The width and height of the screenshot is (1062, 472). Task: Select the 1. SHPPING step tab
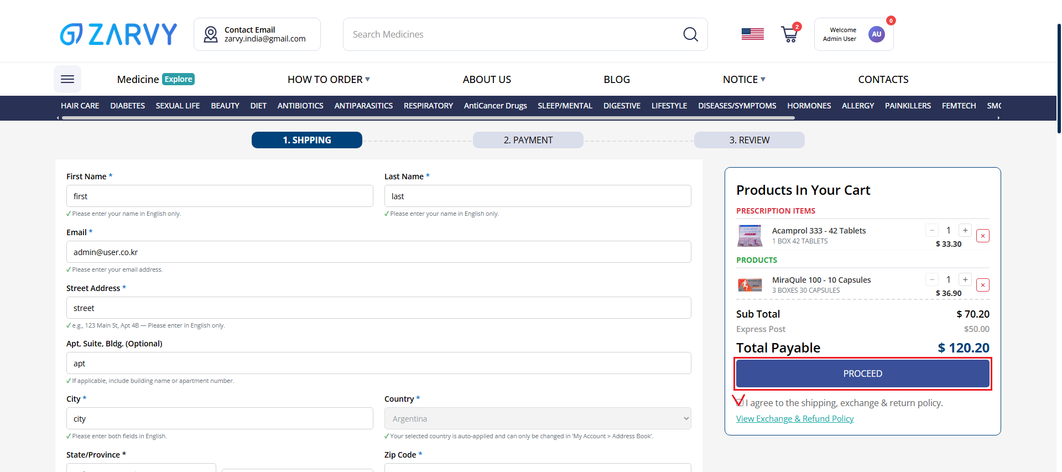pyautogui.click(x=307, y=140)
